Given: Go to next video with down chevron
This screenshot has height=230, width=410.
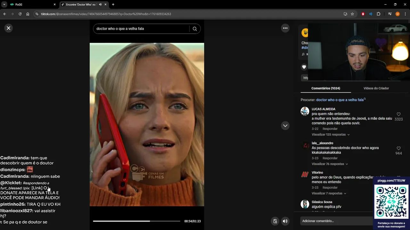Looking at the screenshot, I should pos(285,126).
